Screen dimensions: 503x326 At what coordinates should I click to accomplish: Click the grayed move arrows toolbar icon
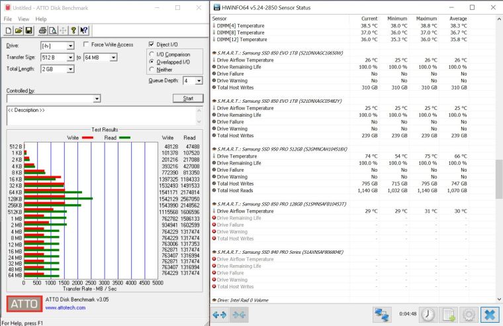pyautogui.click(x=63, y=30)
